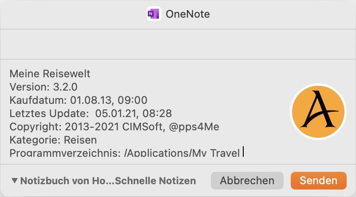Click the Senden button
The height and width of the screenshot is (197, 356).
[319, 181]
